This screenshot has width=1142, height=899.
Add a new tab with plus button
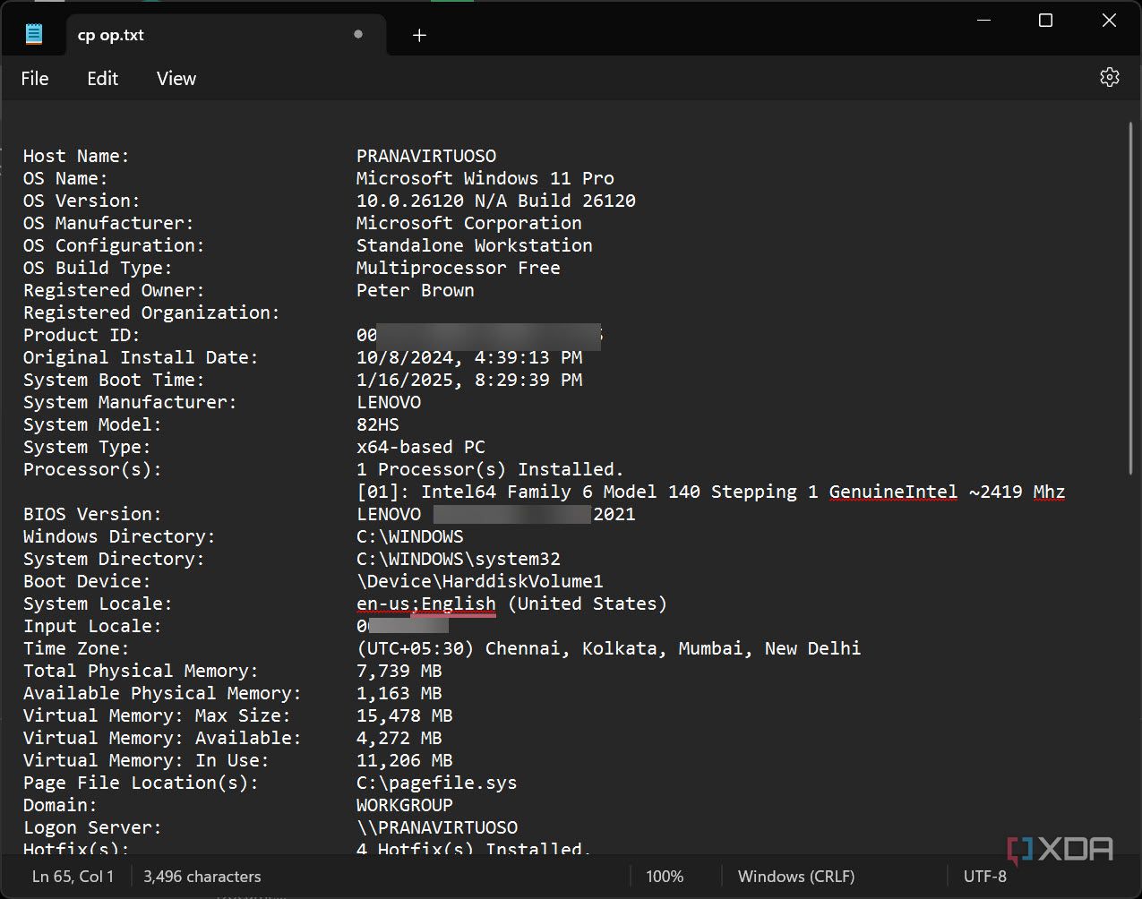pos(419,35)
